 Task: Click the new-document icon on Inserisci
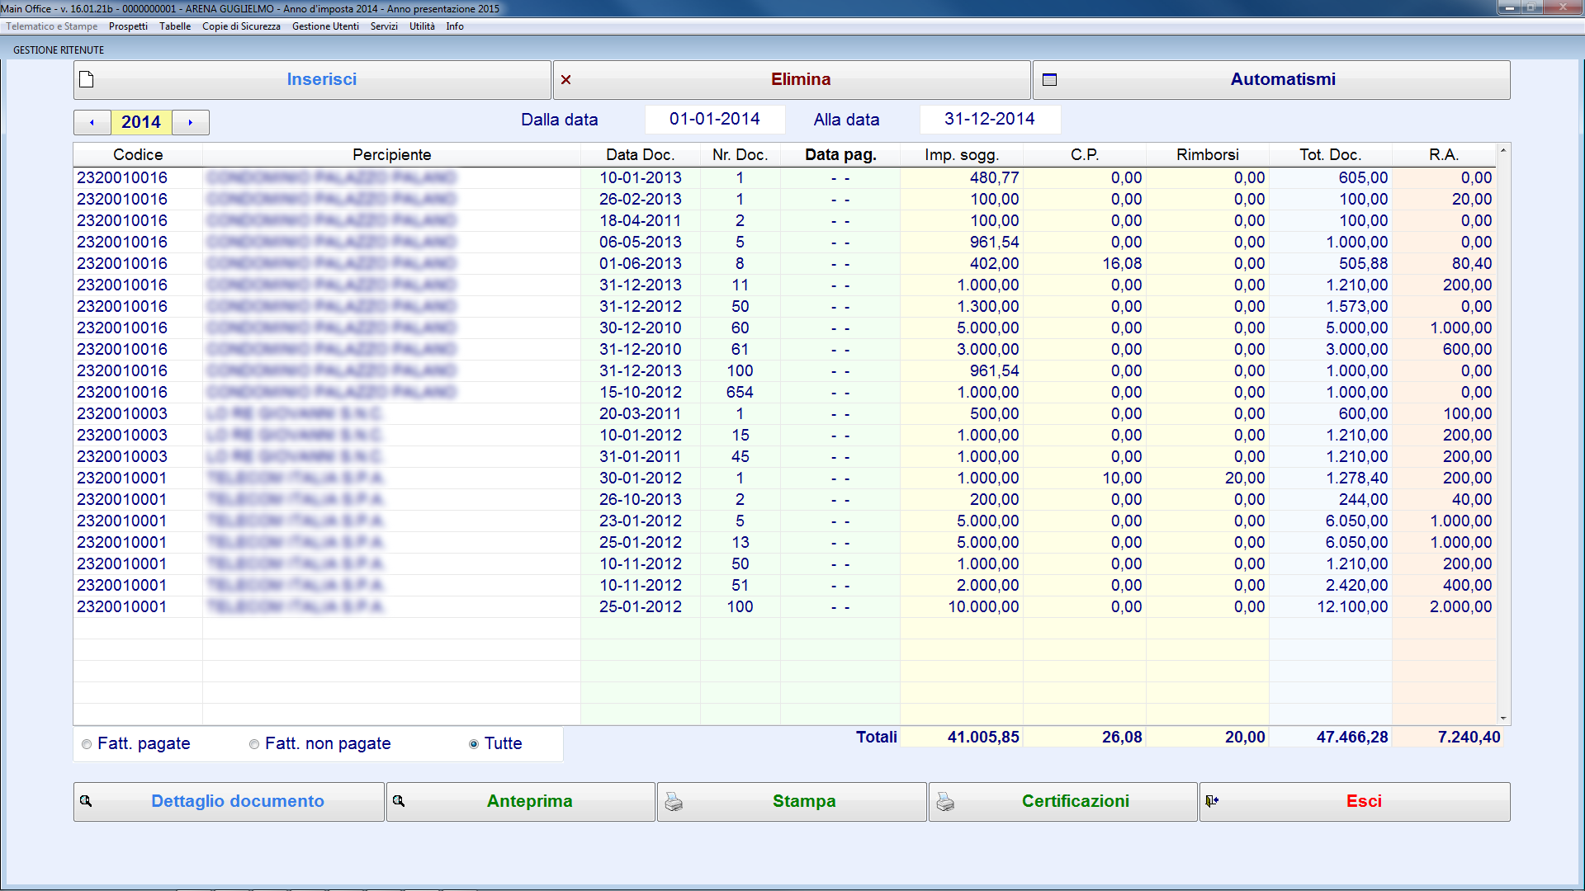click(87, 80)
